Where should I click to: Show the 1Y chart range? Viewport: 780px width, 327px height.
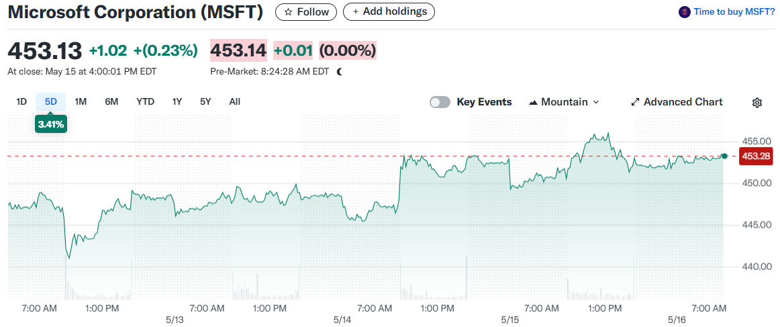click(x=177, y=102)
